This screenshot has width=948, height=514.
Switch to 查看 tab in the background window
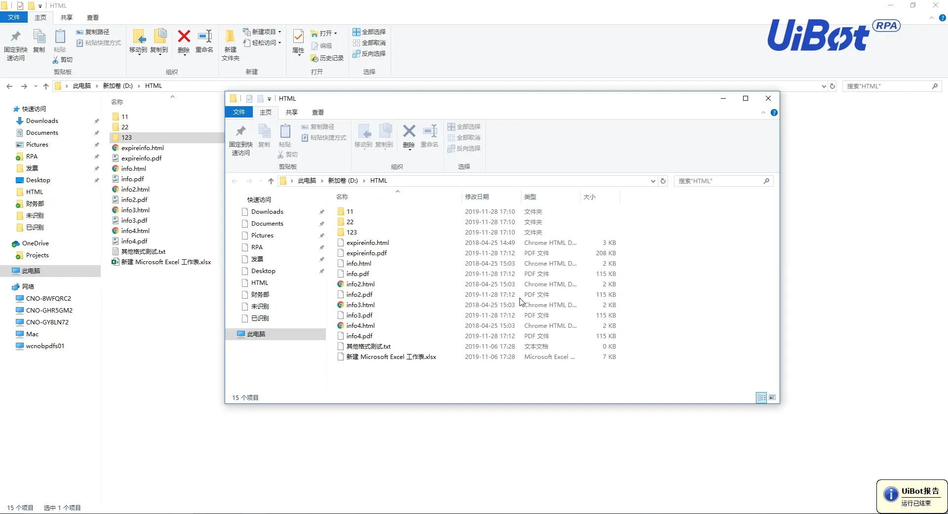[93, 17]
